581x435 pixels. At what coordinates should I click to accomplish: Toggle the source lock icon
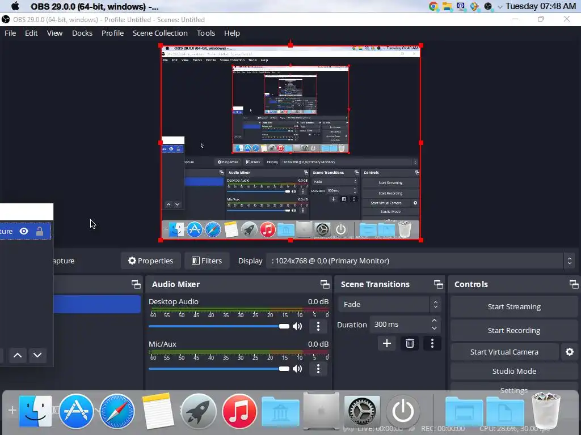pyautogui.click(x=40, y=231)
